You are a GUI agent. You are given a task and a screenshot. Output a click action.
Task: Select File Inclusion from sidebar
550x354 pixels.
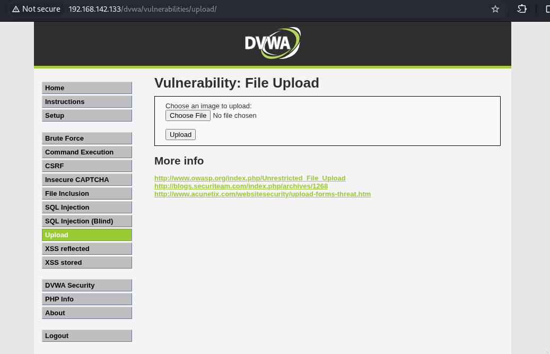tap(87, 193)
